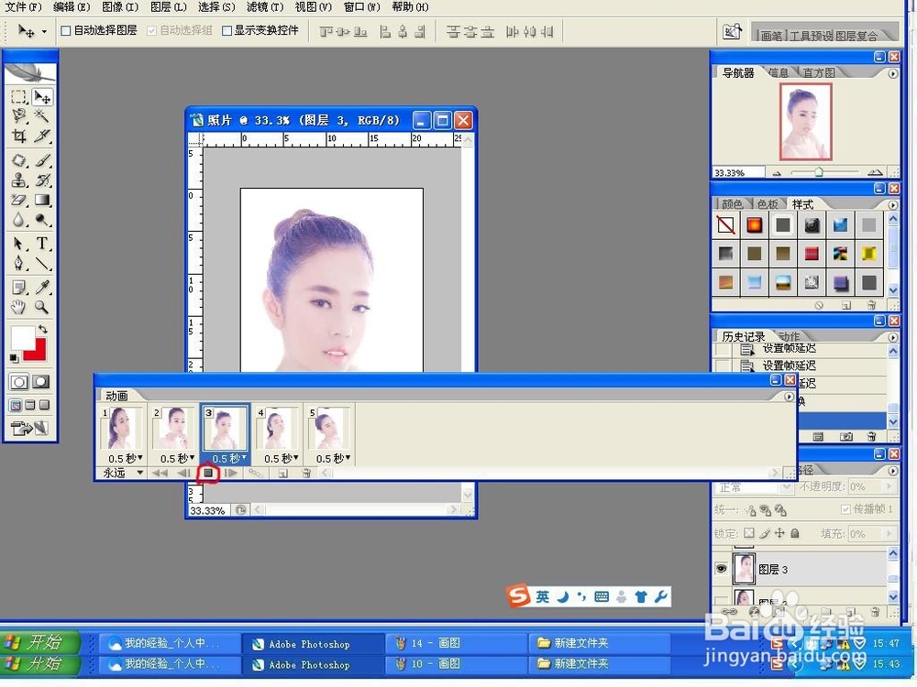The image size is (917, 687).
Task: Select the Blur tool
Action: click(x=18, y=220)
